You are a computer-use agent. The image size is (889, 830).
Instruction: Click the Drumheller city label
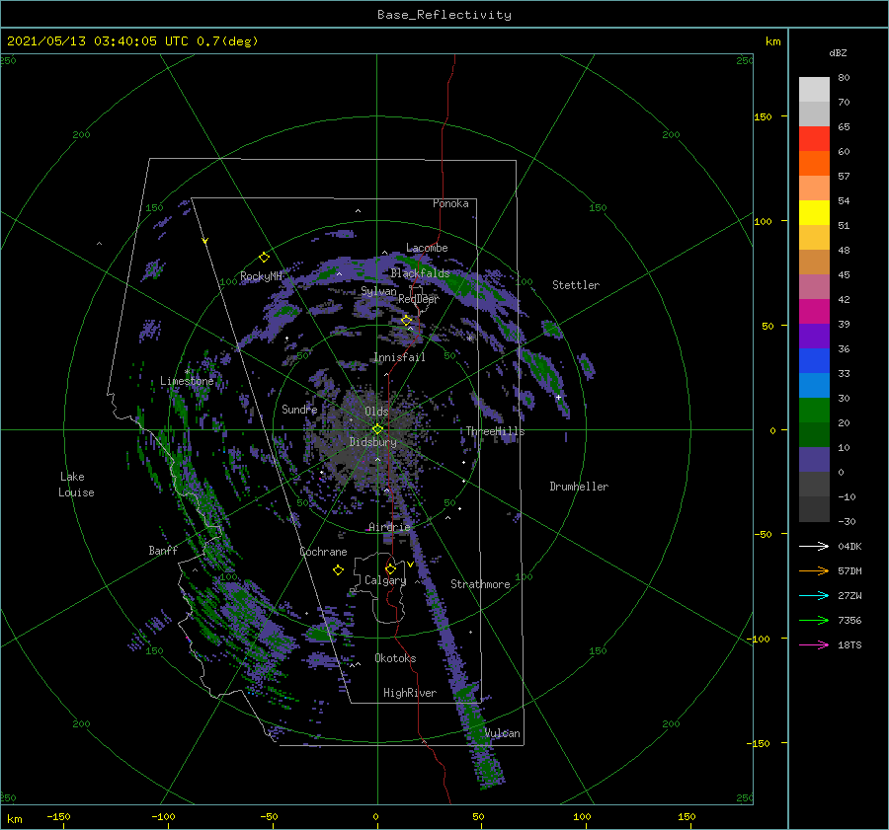coord(579,487)
